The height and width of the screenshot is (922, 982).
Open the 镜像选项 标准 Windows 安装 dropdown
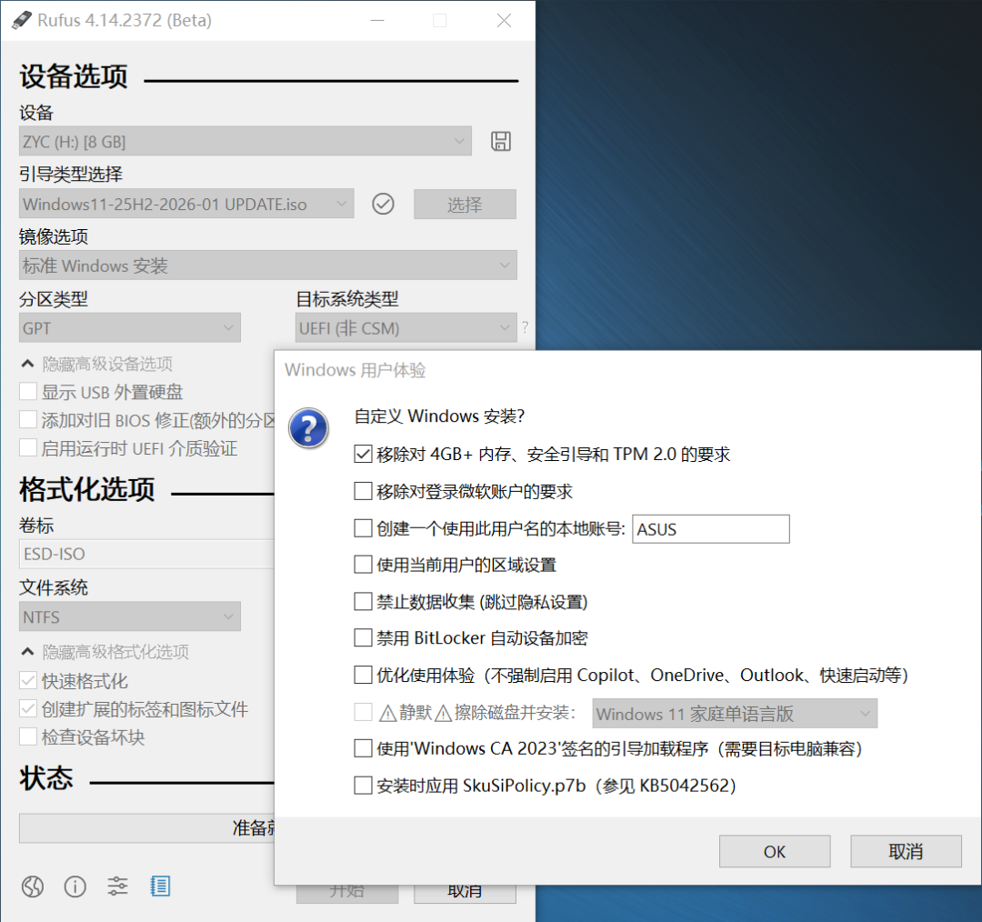[268, 265]
